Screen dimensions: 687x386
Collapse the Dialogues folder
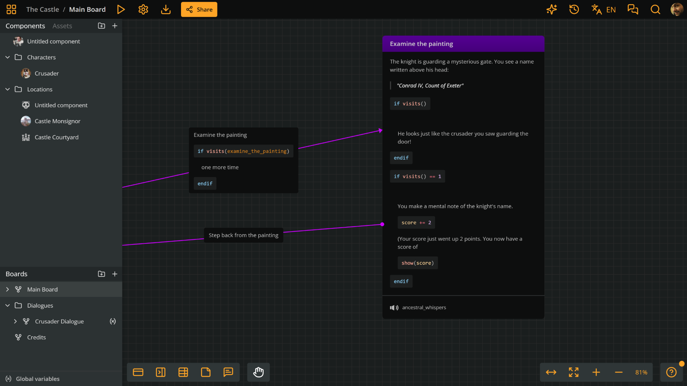pos(8,306)
